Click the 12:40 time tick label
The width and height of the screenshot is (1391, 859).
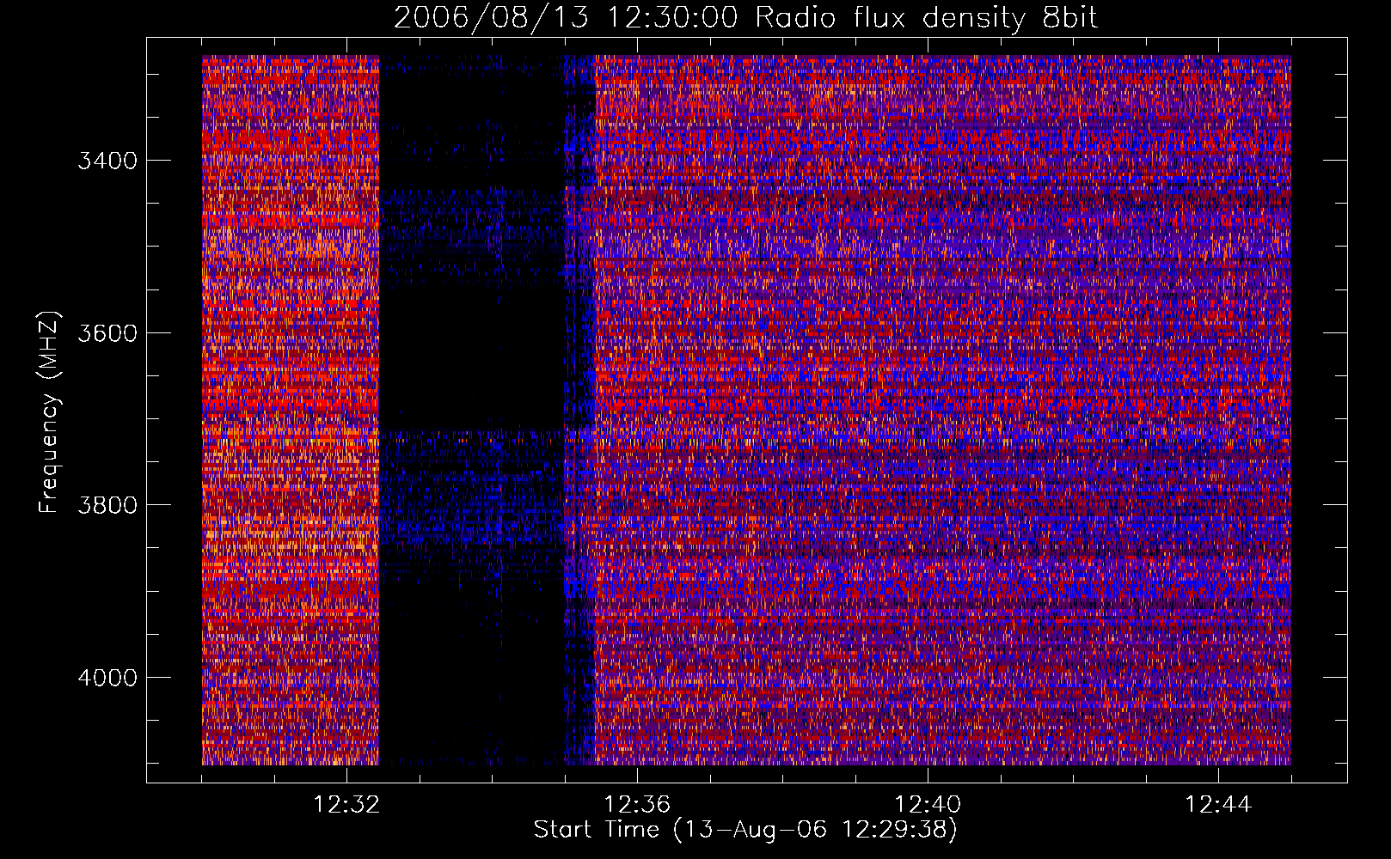tap(928, 805)
